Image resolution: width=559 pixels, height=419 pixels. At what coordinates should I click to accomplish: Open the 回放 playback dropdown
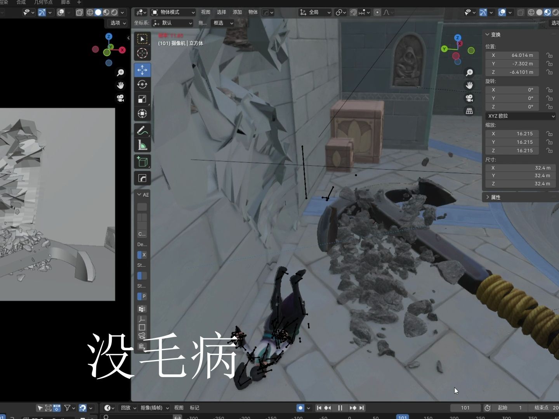[x=128, y=408]
